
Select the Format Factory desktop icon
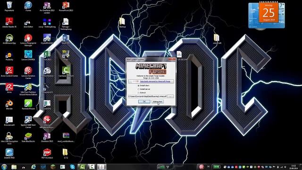coord(47,72)
